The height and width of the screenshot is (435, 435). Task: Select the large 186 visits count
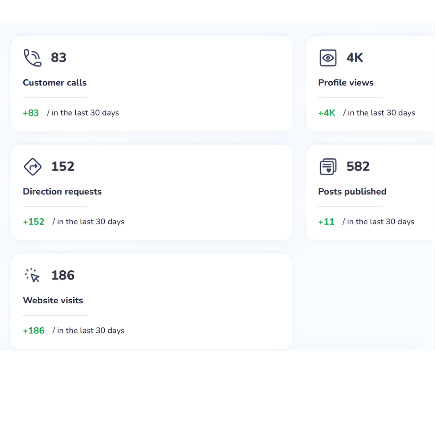point(63,275)
